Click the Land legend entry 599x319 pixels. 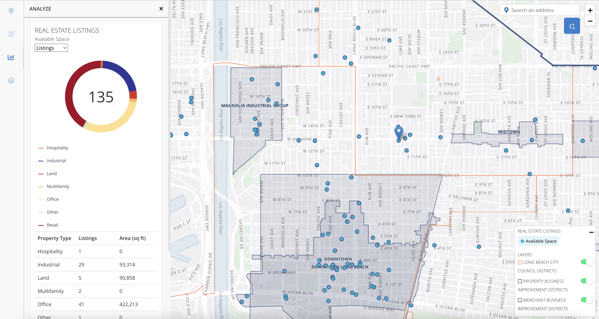pos(48,173)
